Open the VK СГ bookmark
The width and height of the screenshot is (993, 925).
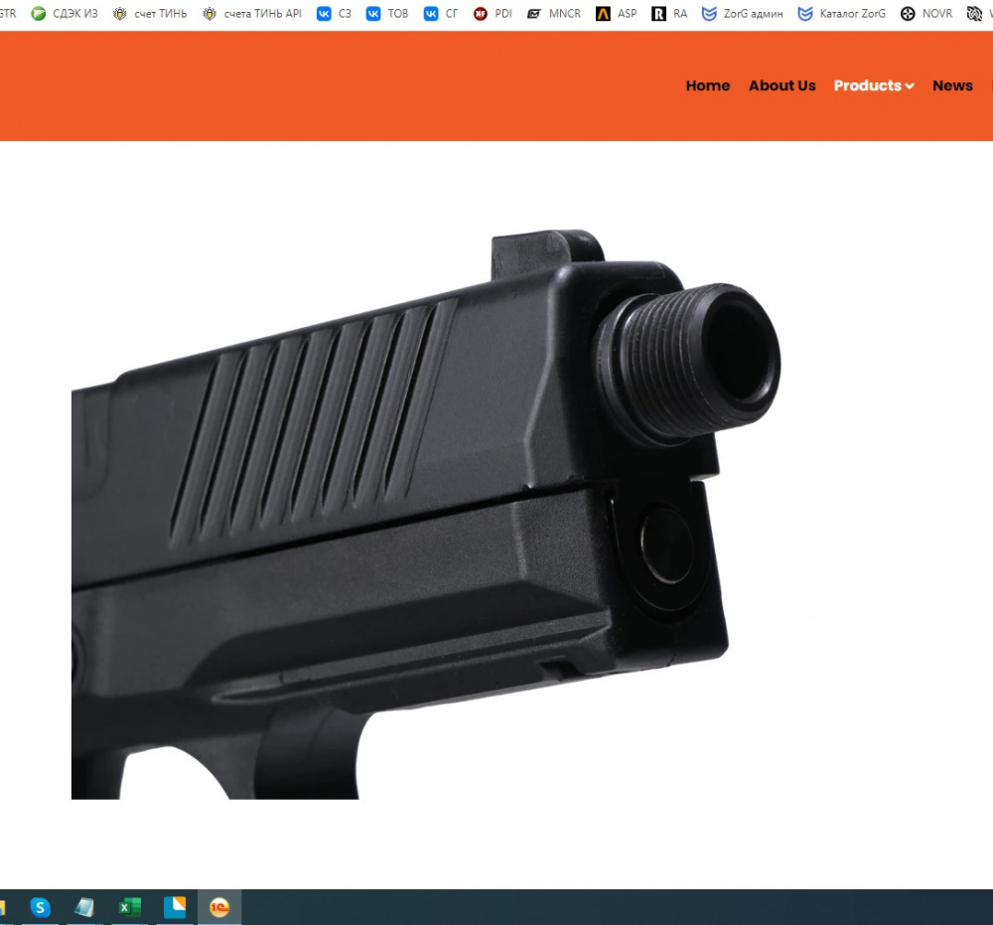(441, 14)
